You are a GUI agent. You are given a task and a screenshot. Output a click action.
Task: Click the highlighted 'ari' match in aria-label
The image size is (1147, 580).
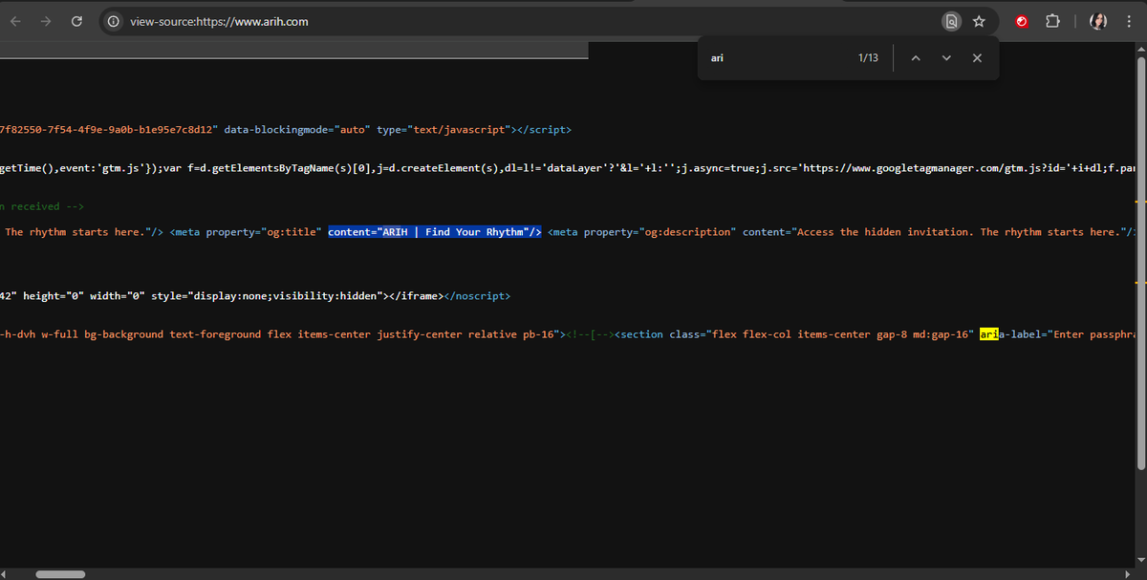(989, 334)
